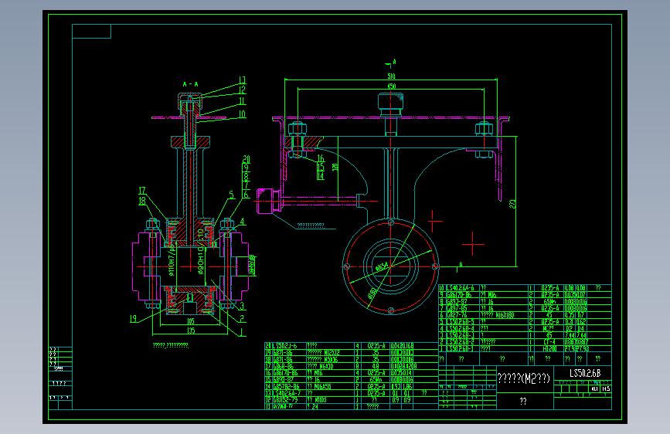Click the parts list row 14 M16x55
This screenshot has height=434, width=670.
pos(352,386)
